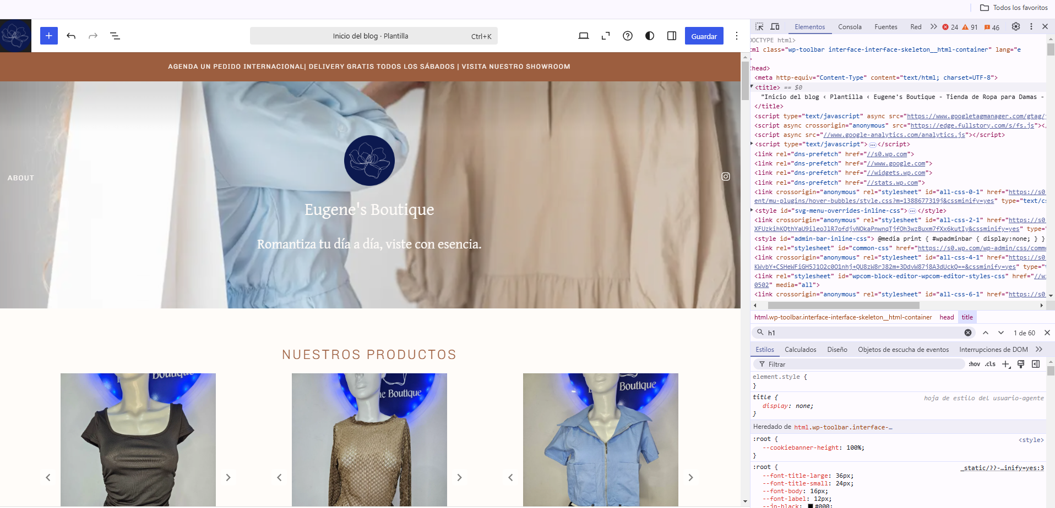The width and height of the screenshot is (1055, 508).
Task: Toggle the Styles half-circle panel icon
Action: coord(650,36)
